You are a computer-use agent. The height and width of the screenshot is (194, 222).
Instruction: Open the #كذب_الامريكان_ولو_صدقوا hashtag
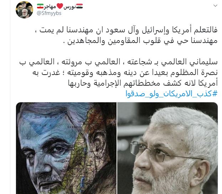coord(171,93)
